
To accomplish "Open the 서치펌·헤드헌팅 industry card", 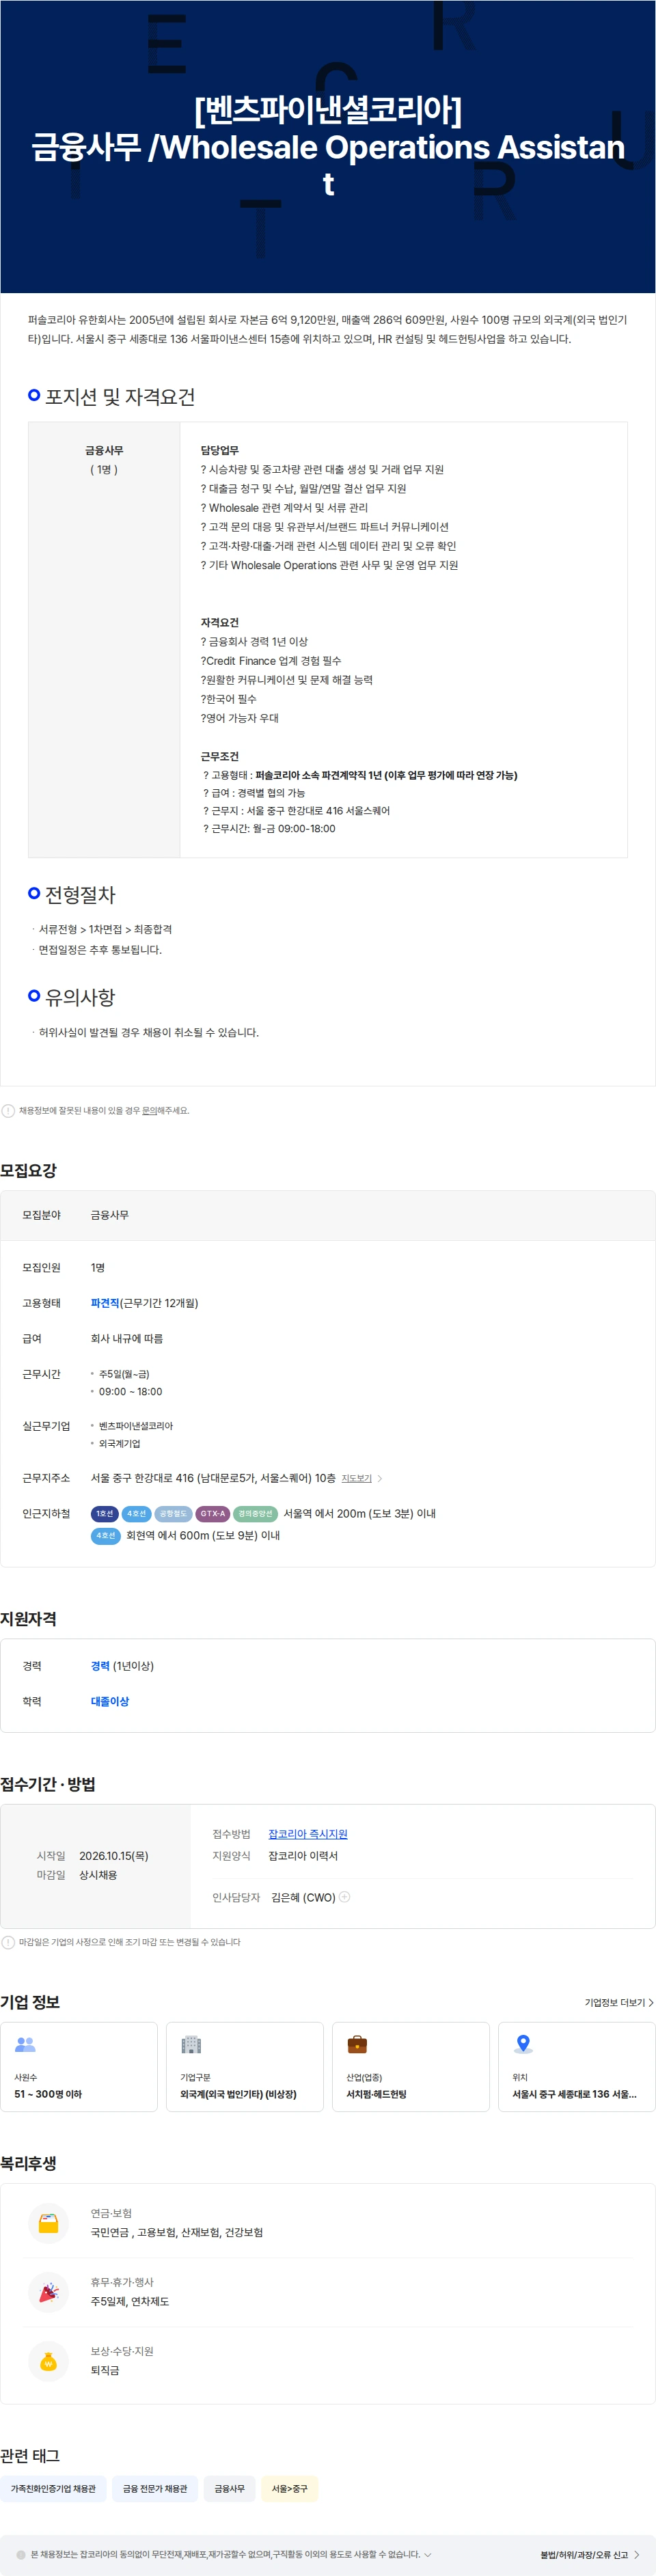I will click(x=411, y=2066).
